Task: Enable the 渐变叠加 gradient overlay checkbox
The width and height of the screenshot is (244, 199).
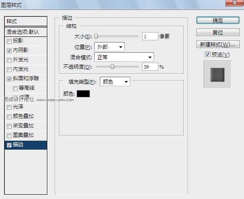Action: [x=9, y=126]
